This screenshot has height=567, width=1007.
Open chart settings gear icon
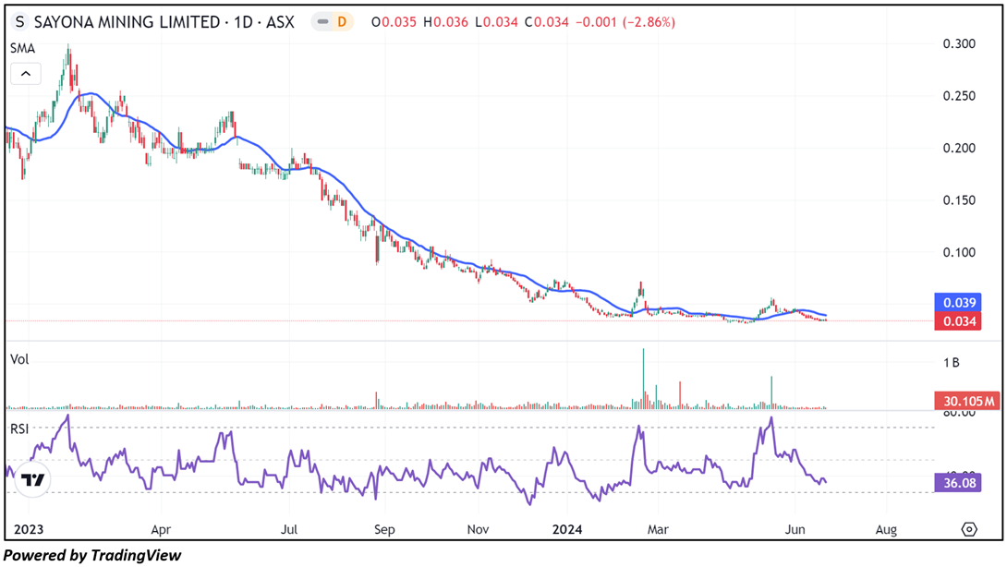click(x=969, y=529)
